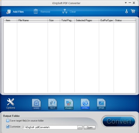Screen dimensions: 139x133
Task: Click the Size column header
Action: pyautogui.click(x=54, y=20)
